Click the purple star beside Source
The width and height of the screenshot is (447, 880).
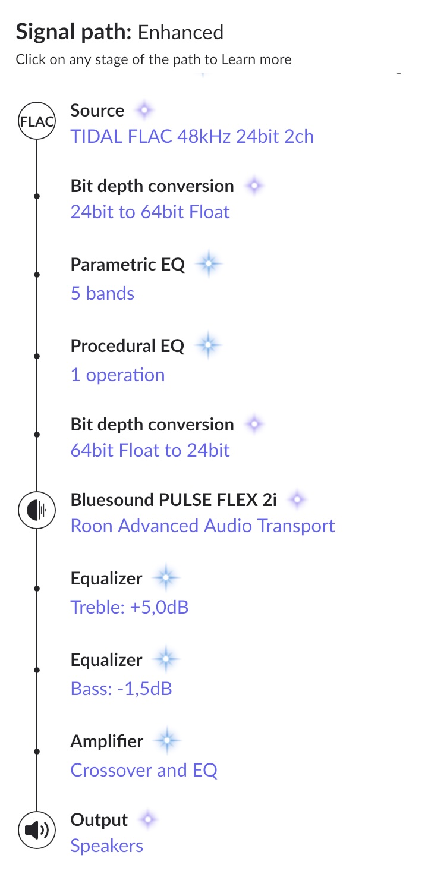point(144,111)
